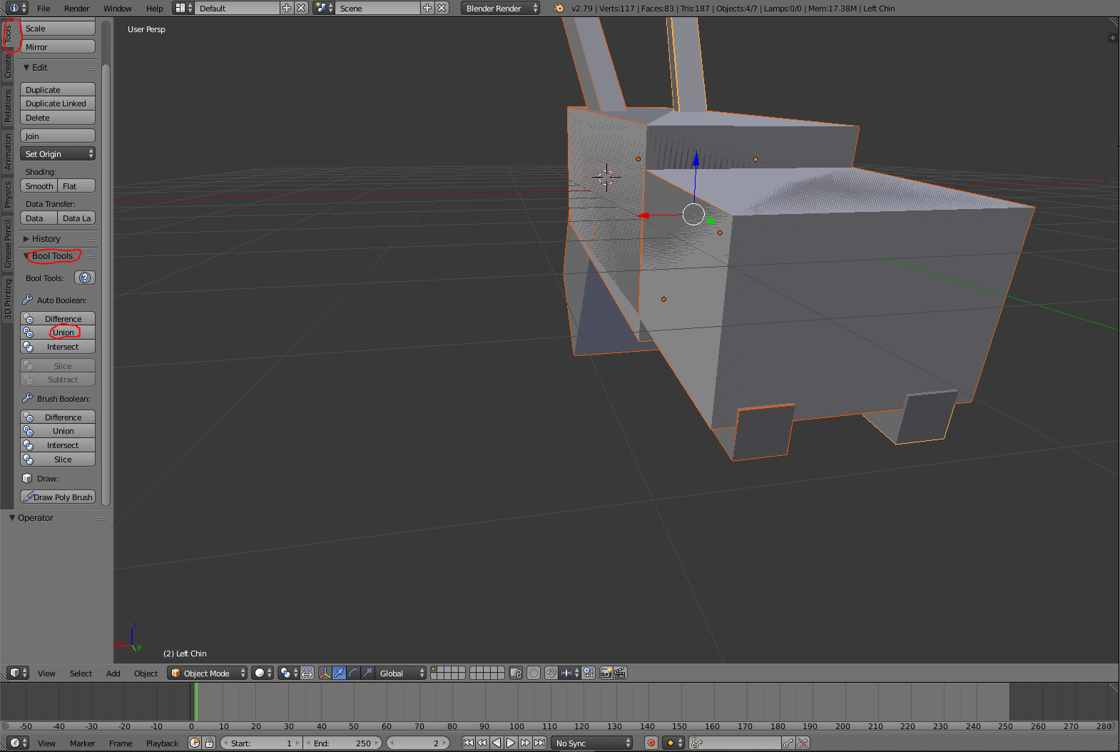Open the Window menu
Screen dimensions: 1120x752
tap(118, 9)
